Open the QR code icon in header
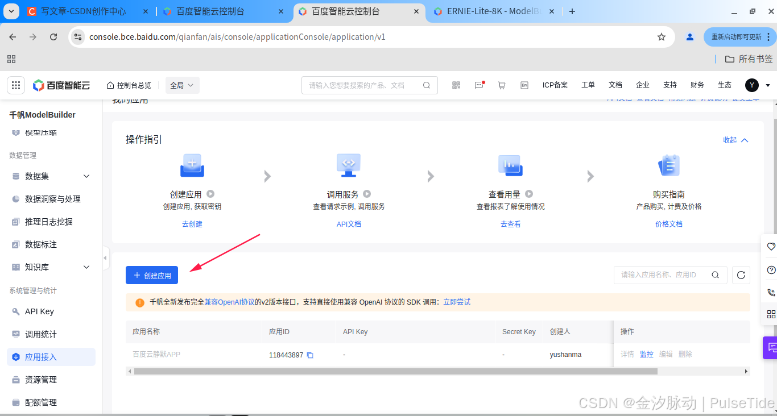The image size is (777, 416). tap(456, 85)
